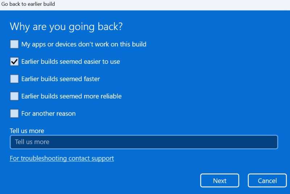This screenshot has height=194, width=290.
Task: Click the 'For another reason' label text
Action: tap(49, 113)
